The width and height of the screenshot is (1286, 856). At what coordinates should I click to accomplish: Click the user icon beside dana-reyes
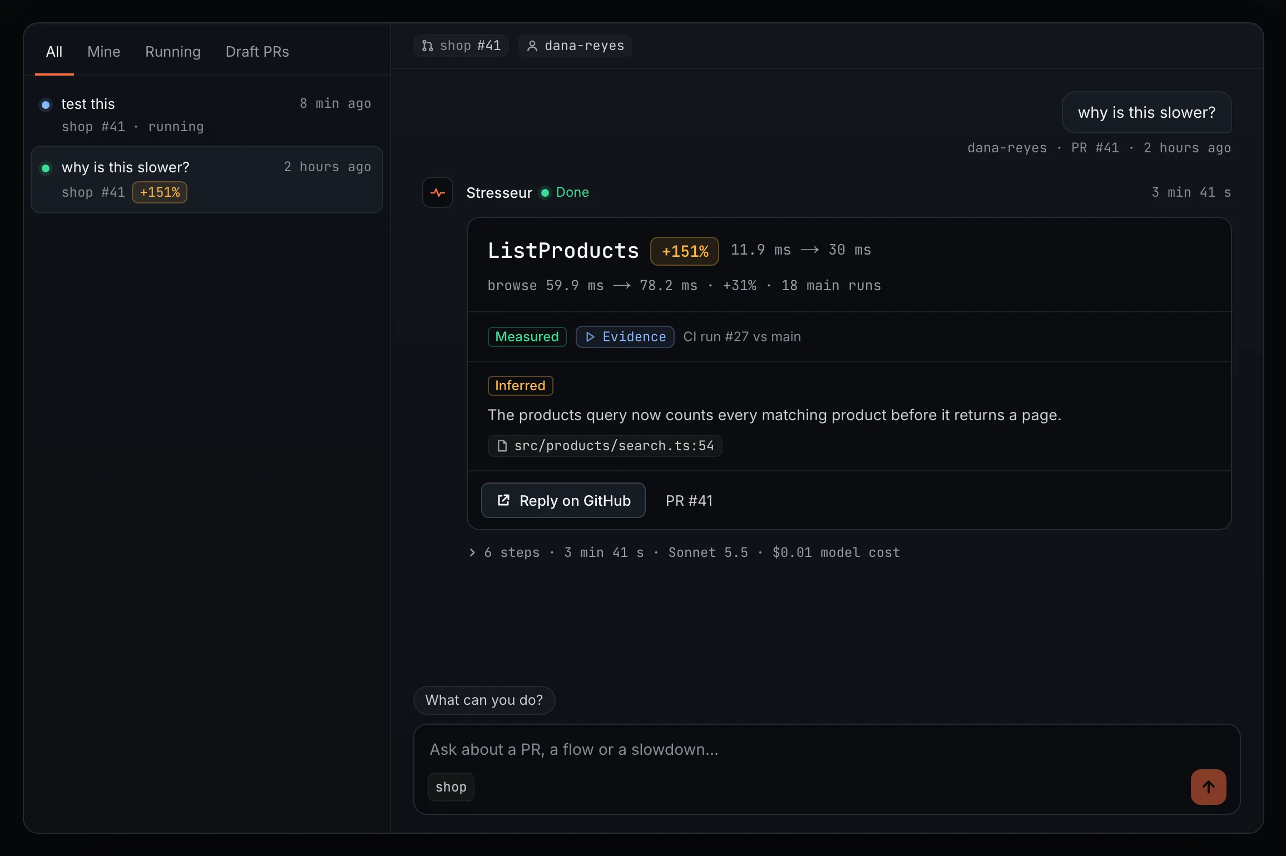[532, 46]
